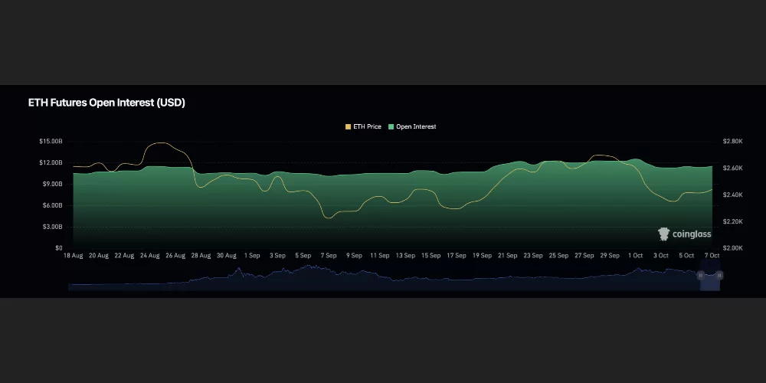Click the 1 Oct date label
This screenshot has height=383, width=766.
click(x=636, y=256)
